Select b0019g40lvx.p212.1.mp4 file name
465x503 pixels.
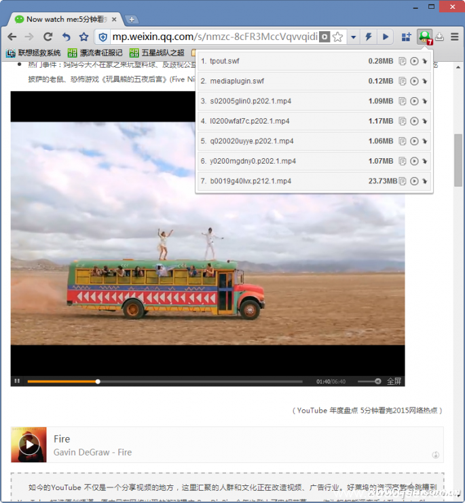tap(250, 181)
